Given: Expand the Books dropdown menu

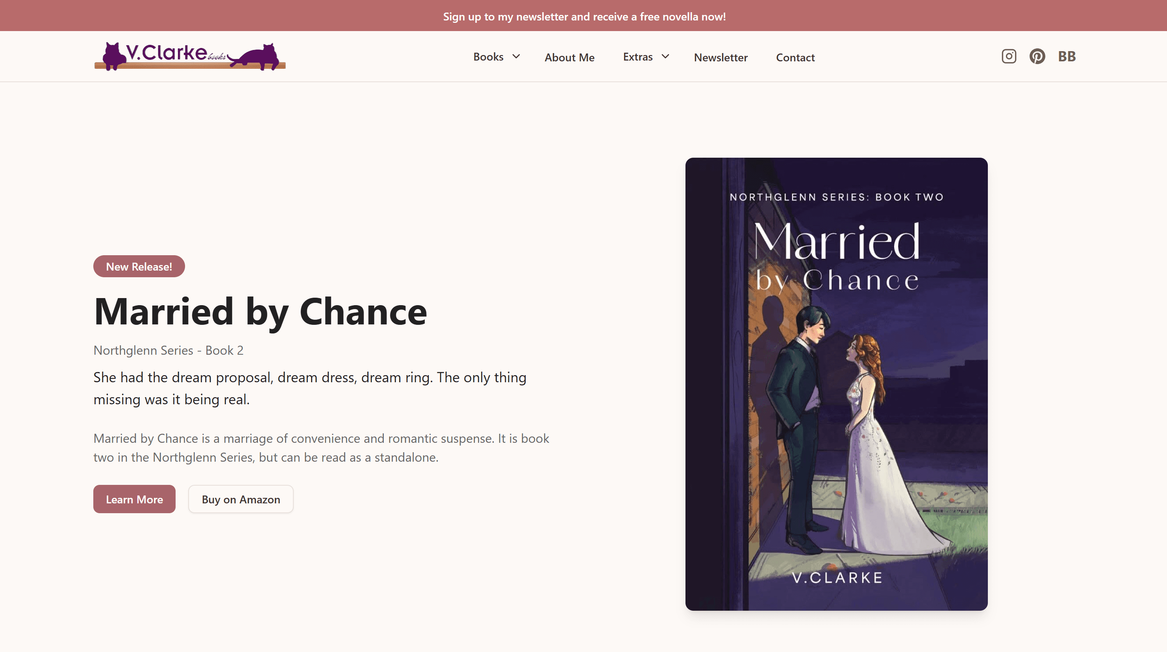Looking at the screenshot, I should (488, 57).
